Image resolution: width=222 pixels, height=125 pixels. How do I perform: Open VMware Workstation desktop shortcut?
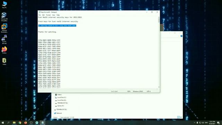[x=4, y=28]
